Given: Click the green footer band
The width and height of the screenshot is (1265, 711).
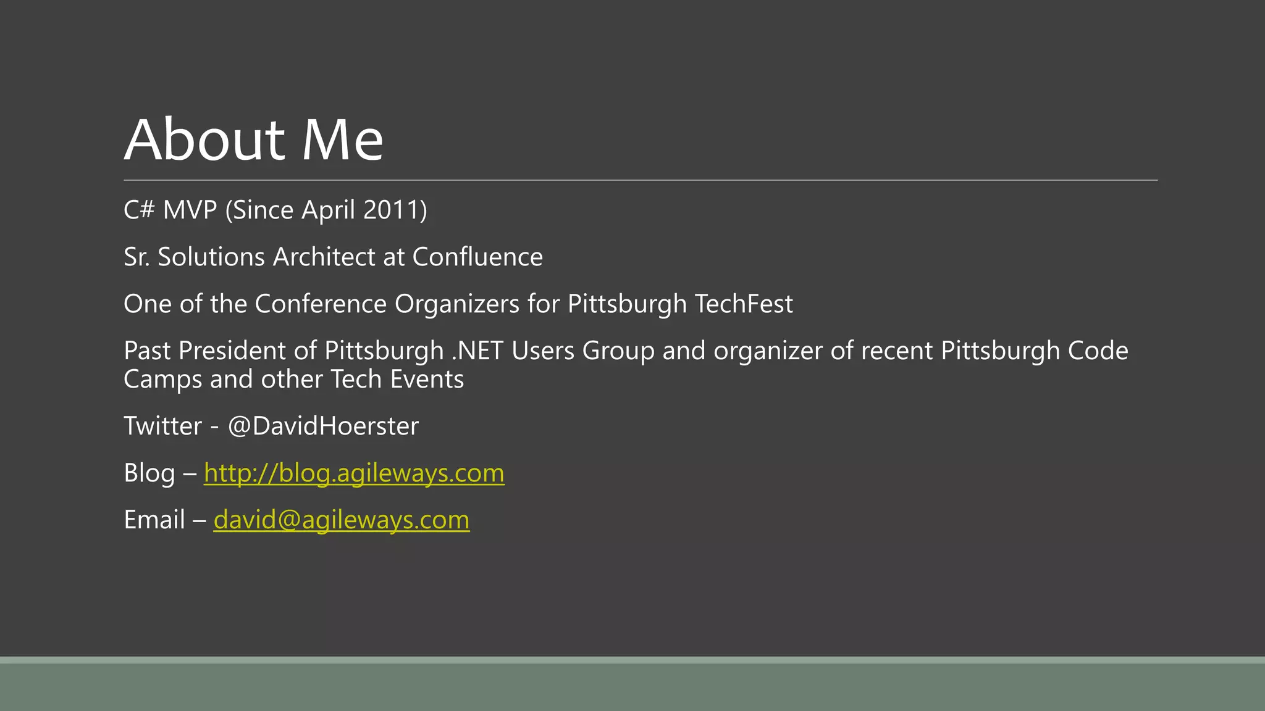Looking at the screenshot, I should (632, 687).
